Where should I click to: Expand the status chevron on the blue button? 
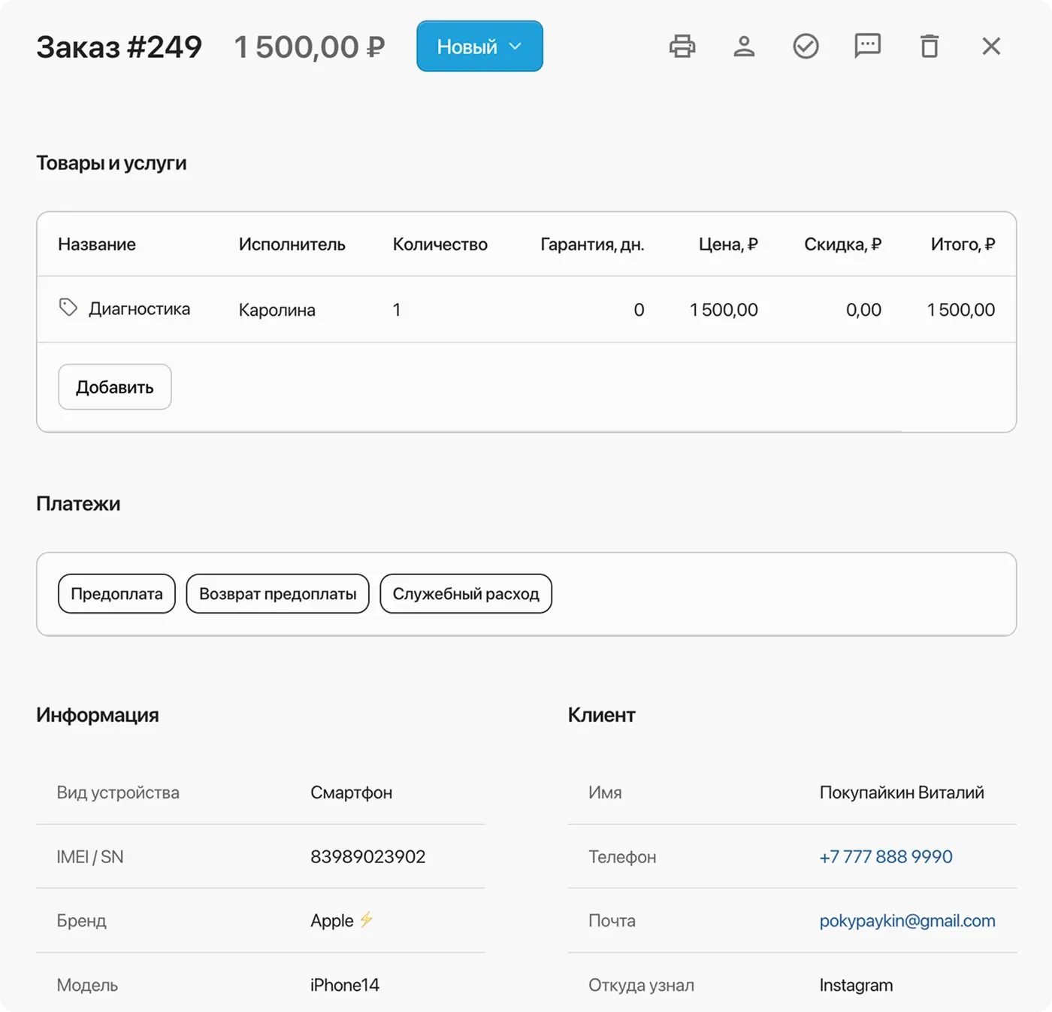(515, 46)
